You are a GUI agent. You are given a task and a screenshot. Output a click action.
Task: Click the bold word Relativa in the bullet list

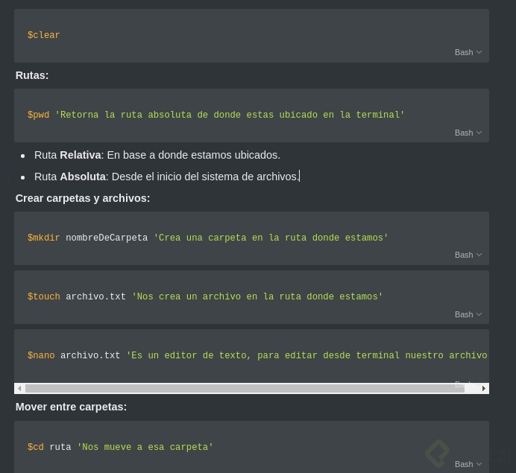(81, 155)
